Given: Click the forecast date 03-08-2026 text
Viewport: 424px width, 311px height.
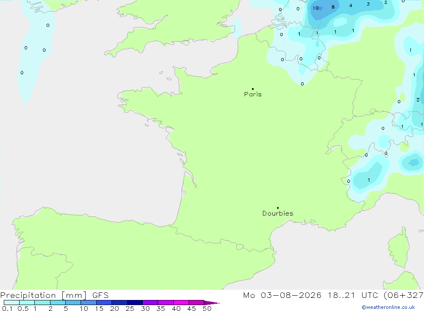Looking at the screenshot, I should tap(291, 295).
